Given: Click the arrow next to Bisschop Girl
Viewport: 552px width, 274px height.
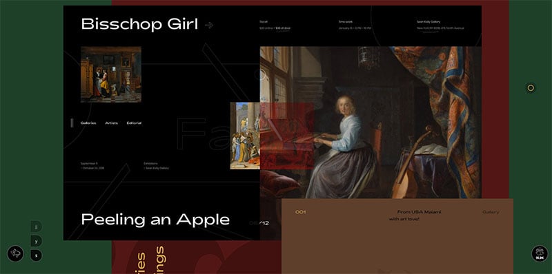Looking at the screenshot, I should point(209,25).
